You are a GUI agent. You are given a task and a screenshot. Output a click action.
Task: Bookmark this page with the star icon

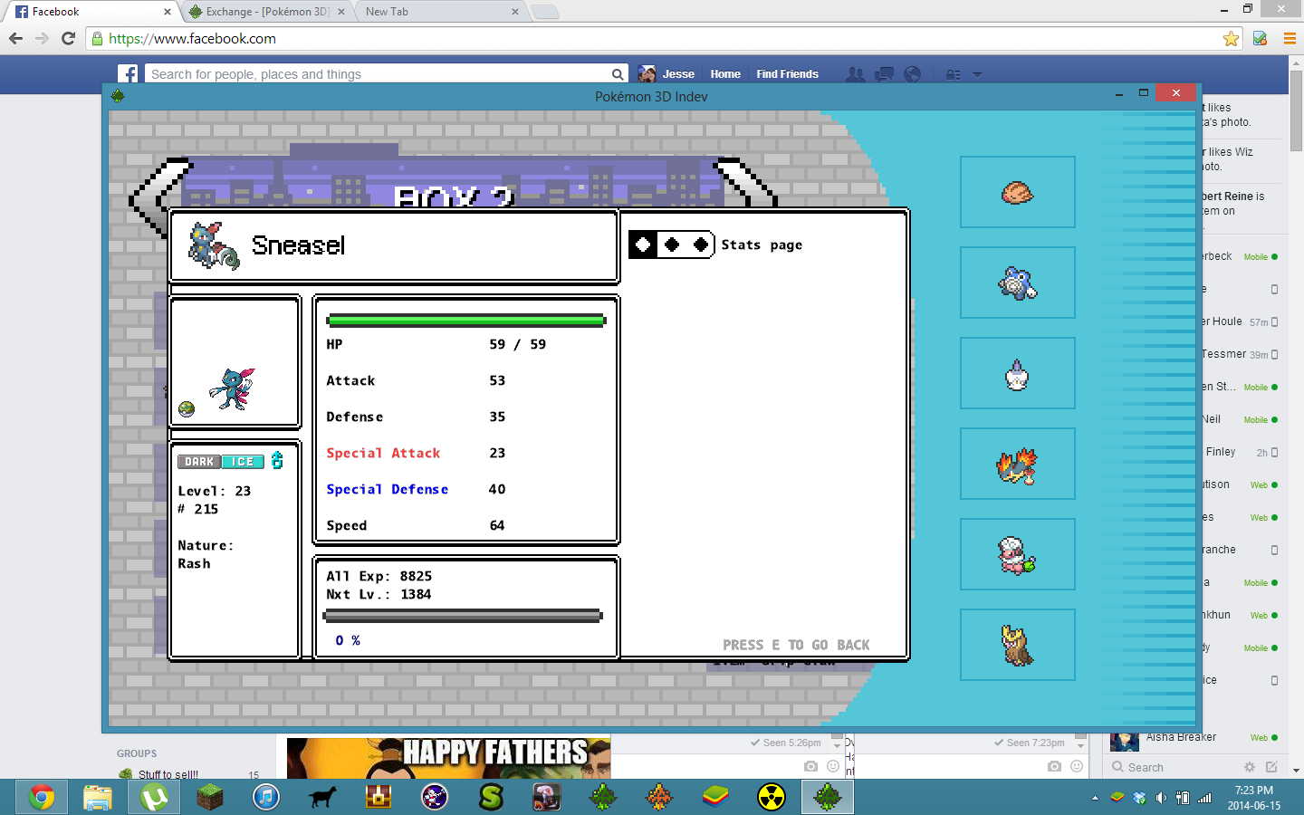(x=1231, y=38)
